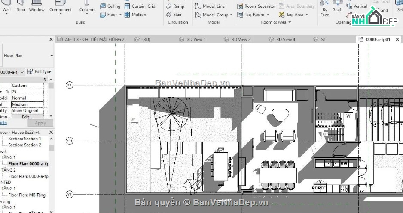Select grid bubble X1
The image size is (403, 213).
click(70, 85)
